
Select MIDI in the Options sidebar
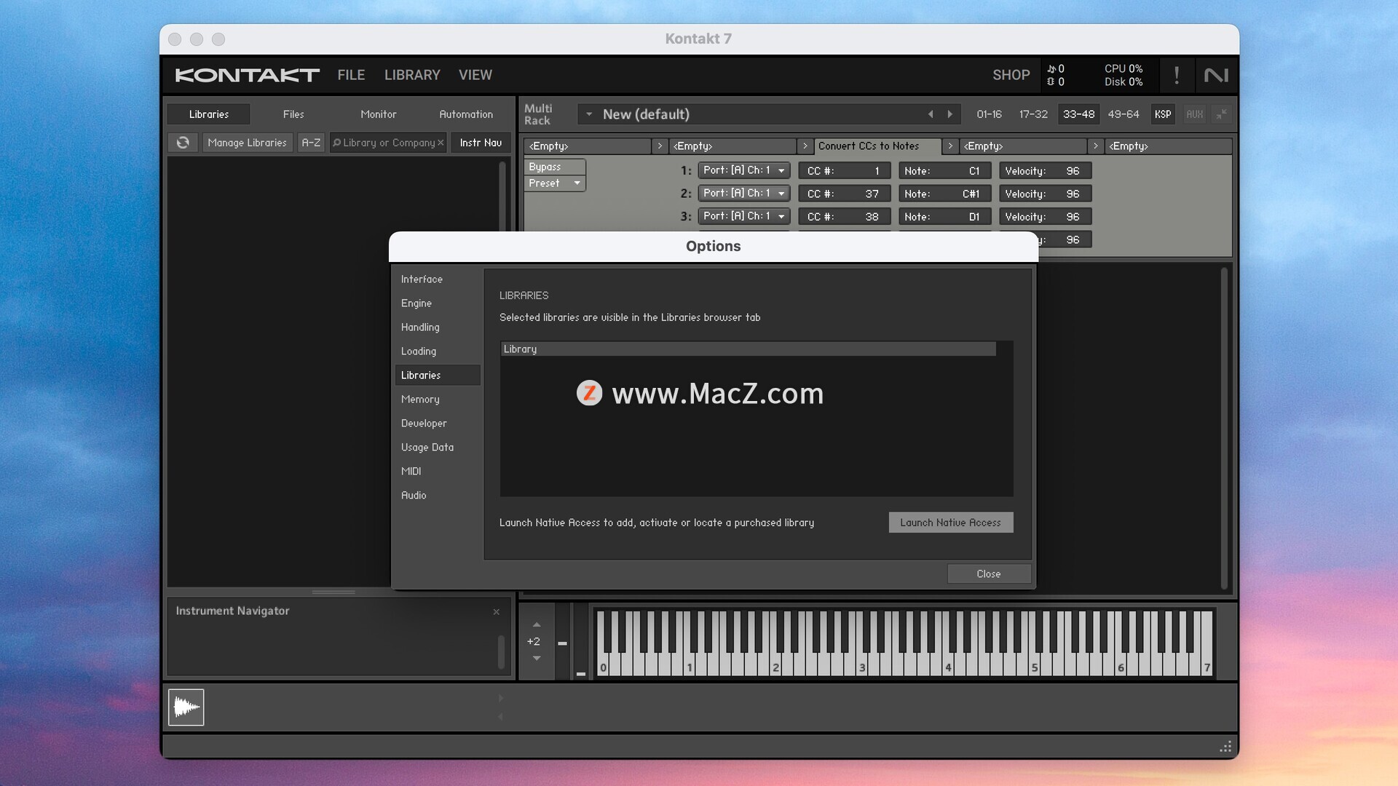click(438, 472)
